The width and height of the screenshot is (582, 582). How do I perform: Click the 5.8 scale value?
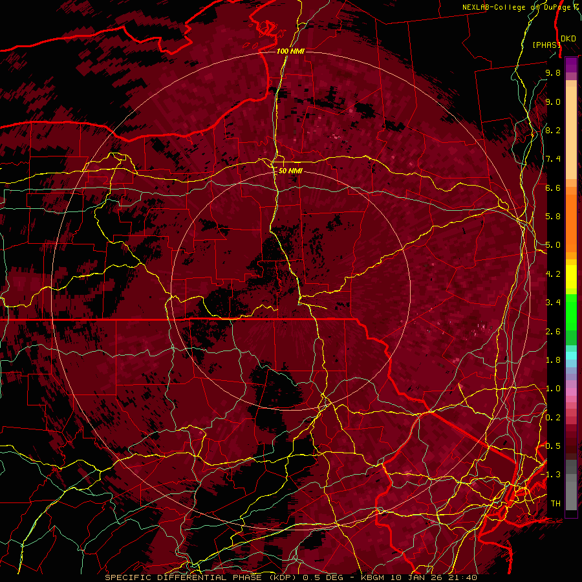pos(553,217)
